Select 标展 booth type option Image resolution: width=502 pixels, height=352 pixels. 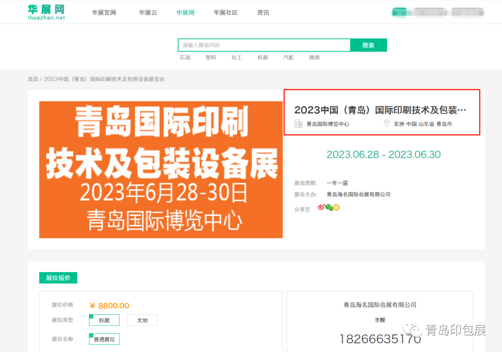click(104, 320)
